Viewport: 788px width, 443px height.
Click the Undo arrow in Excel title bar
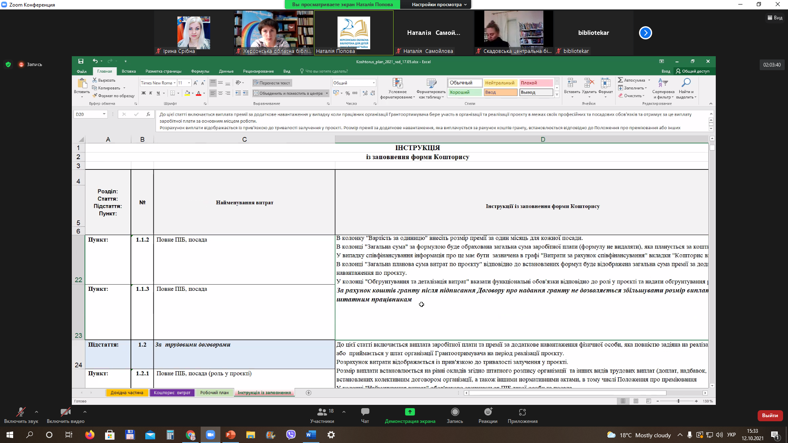click(95, 61)
